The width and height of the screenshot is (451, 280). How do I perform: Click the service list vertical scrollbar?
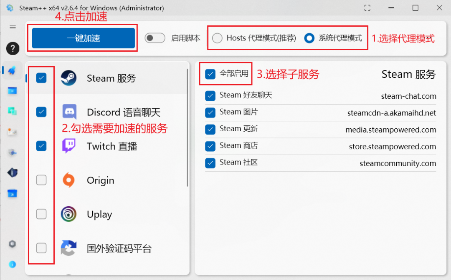point(187,127)
